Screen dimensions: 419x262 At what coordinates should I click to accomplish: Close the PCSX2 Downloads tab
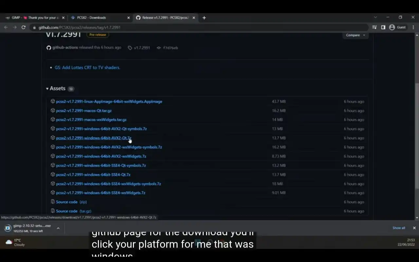tap(129, 18)
